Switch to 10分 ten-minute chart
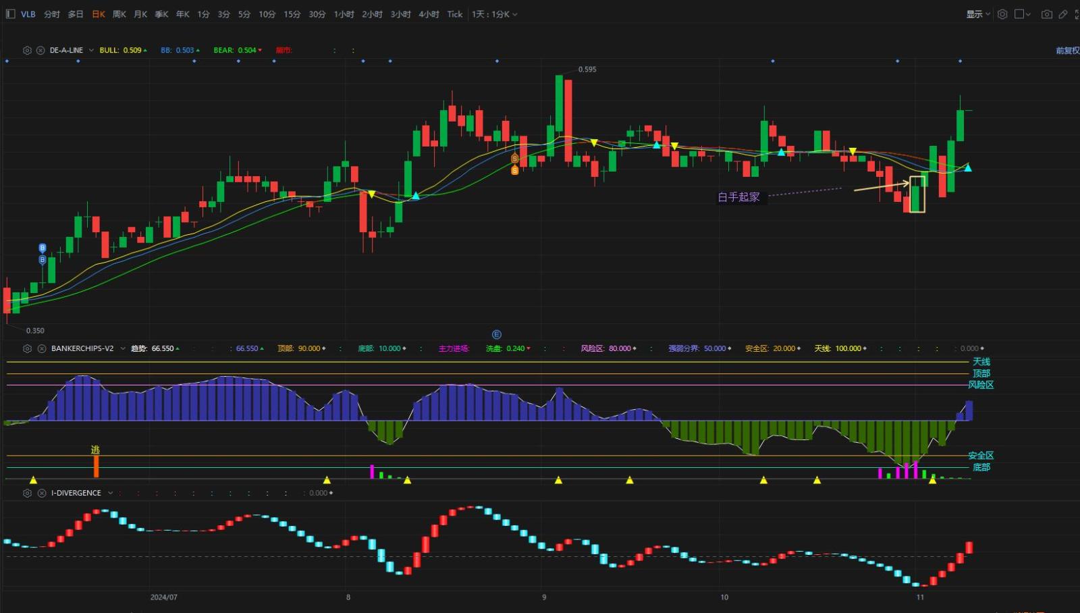This screenshot has width=1080, height=613. tap(267, 14)
